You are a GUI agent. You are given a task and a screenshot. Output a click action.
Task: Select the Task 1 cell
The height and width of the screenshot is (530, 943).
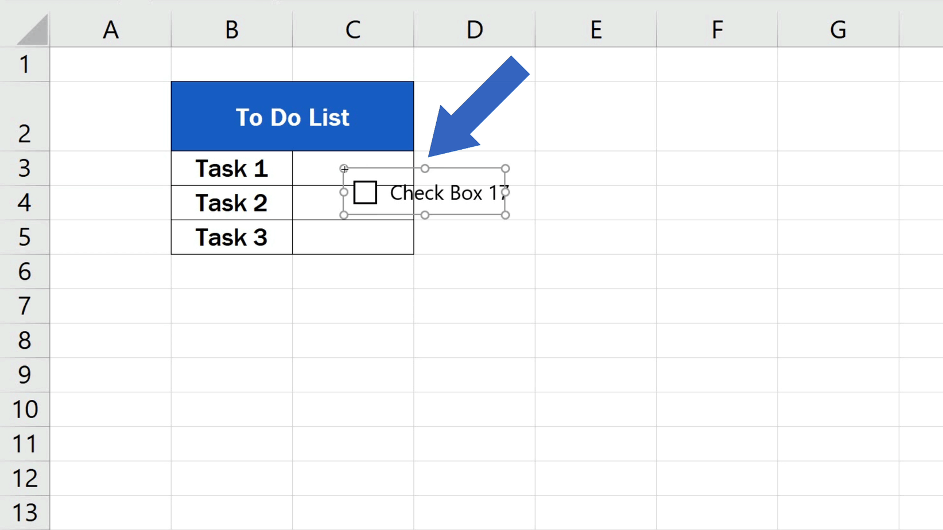pos(231,168)
